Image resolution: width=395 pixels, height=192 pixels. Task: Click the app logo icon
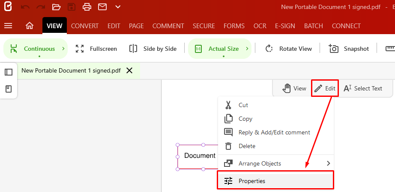8,6
